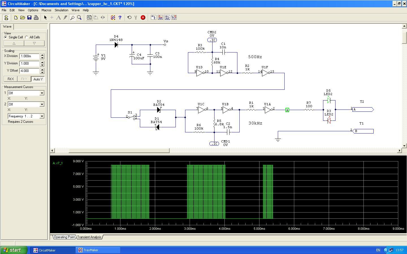Select the Zoom magnifier tool
Image resolution: width=407 pixels, height=254 pixels.
[x=79, y=17]
